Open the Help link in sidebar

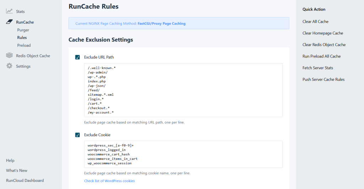click(x=10, y=161)
